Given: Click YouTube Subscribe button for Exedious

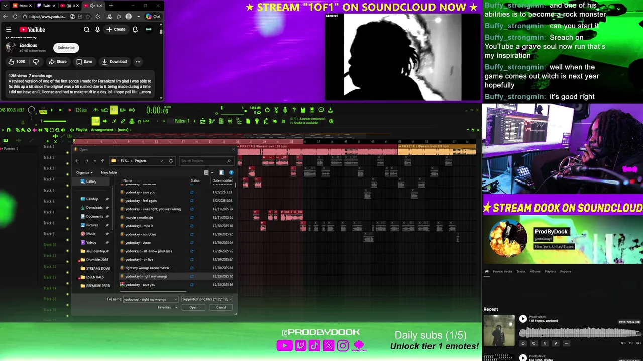Looking at the screenshot, I should (66, 48).
